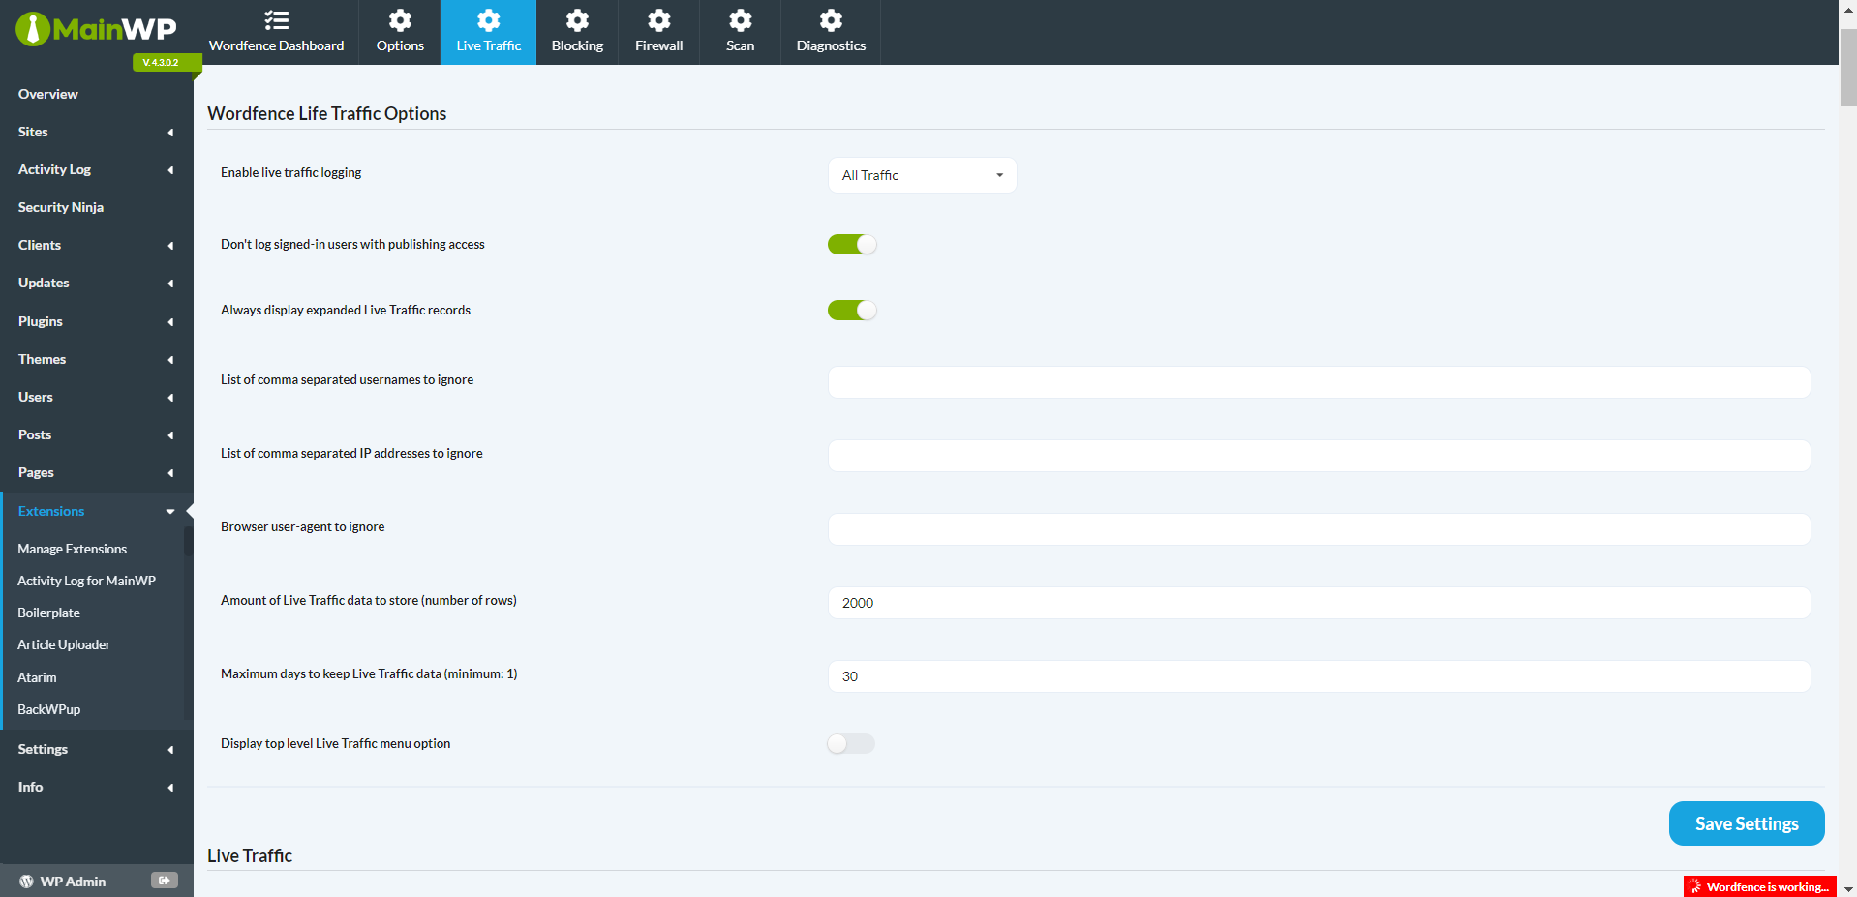Image resolution: width=1857 pixels, height=897 pixels.
Task: Expand the Updates submenu arrow
Action: (170, 284)
